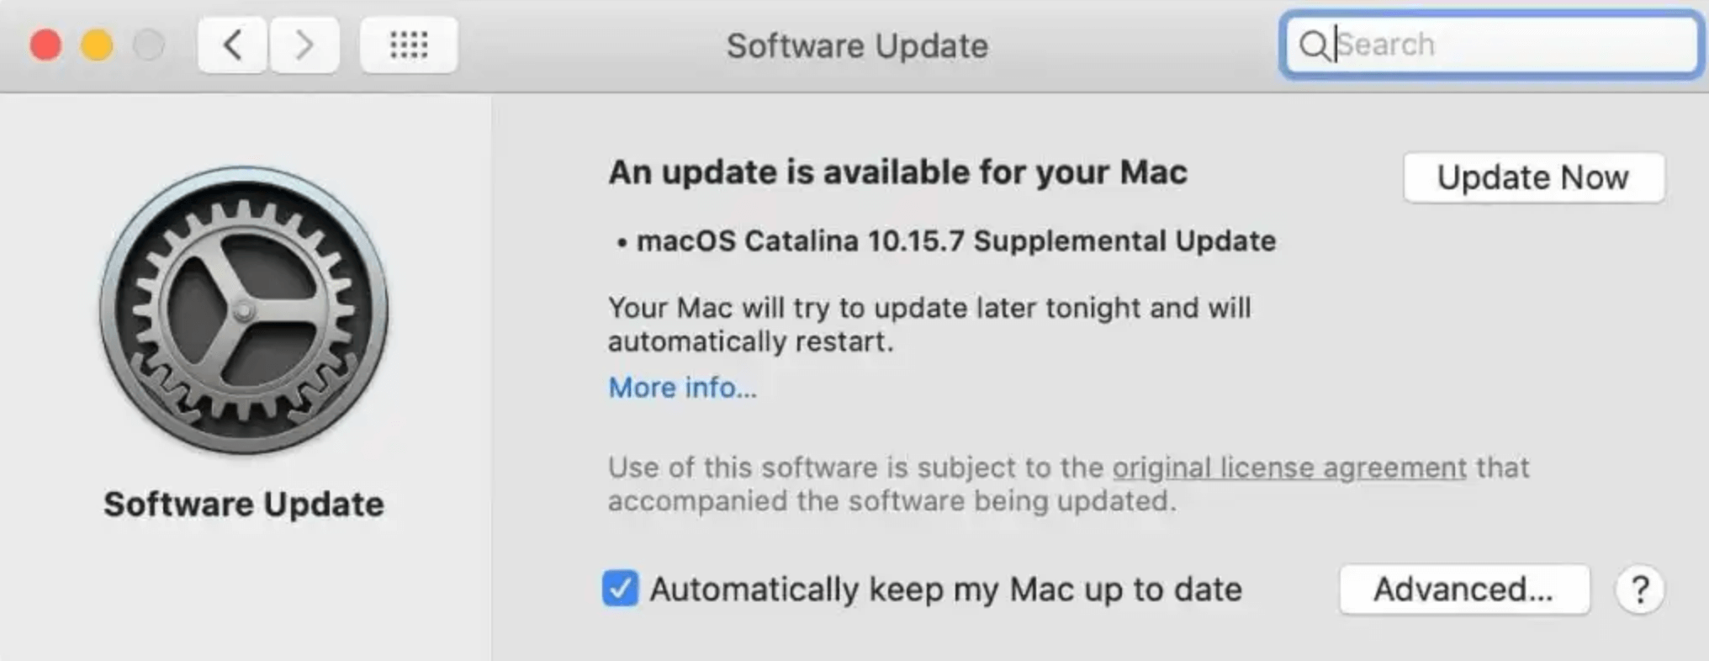Open Show All preferences via grid icon

pyautogui.click(x=410, y=45)
